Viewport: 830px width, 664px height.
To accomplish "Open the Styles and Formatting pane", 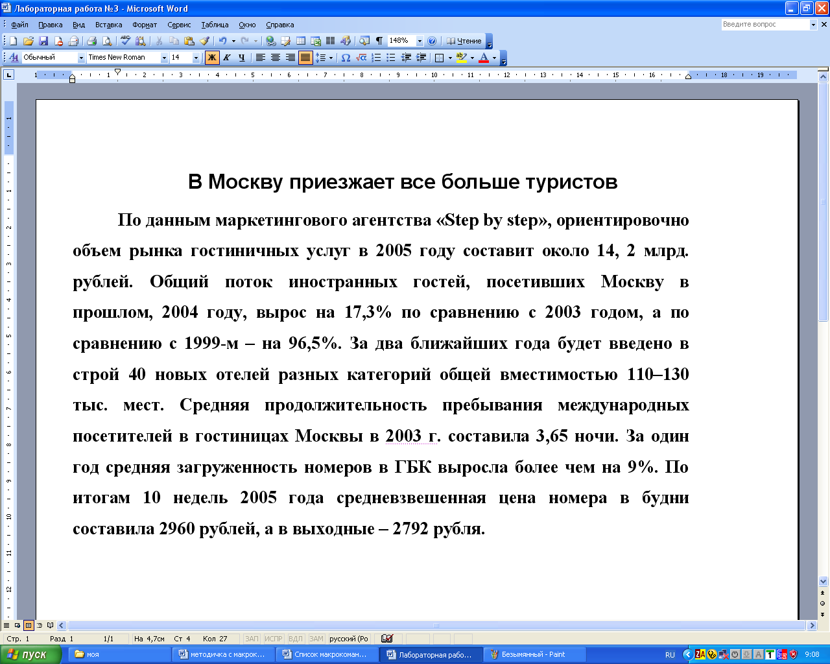I will click(14, 58).
